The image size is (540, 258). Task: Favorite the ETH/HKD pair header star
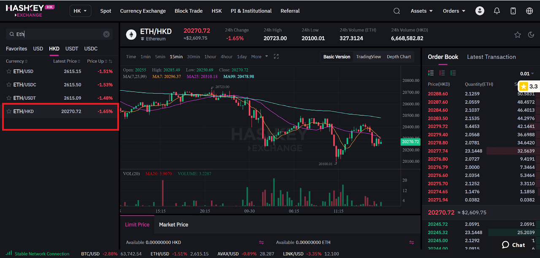pyautogui.click(x=518, y=35)
